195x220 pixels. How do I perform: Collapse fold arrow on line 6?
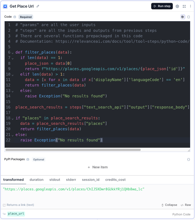pos(12,53)
